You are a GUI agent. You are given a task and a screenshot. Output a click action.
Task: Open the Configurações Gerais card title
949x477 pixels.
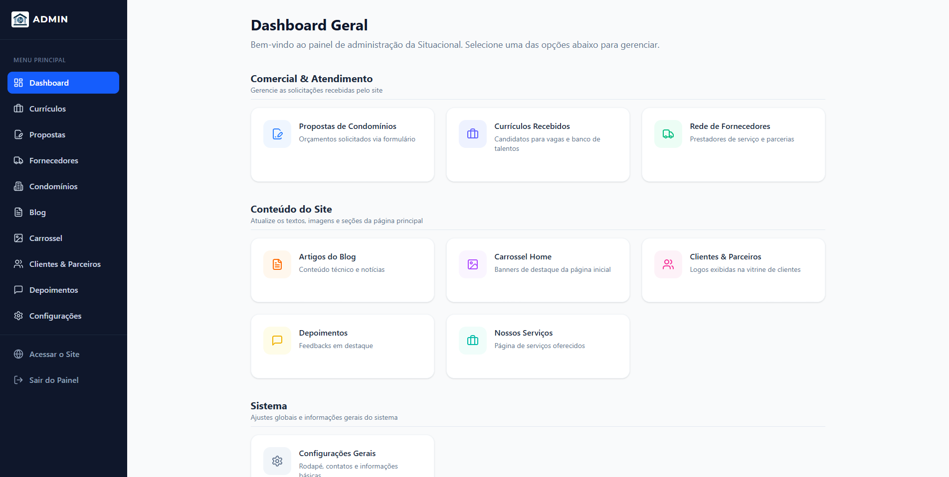click(x=337, y=454)
